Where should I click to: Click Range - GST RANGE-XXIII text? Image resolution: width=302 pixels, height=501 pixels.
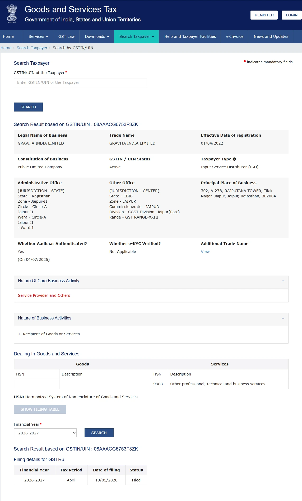click(134, 217)
